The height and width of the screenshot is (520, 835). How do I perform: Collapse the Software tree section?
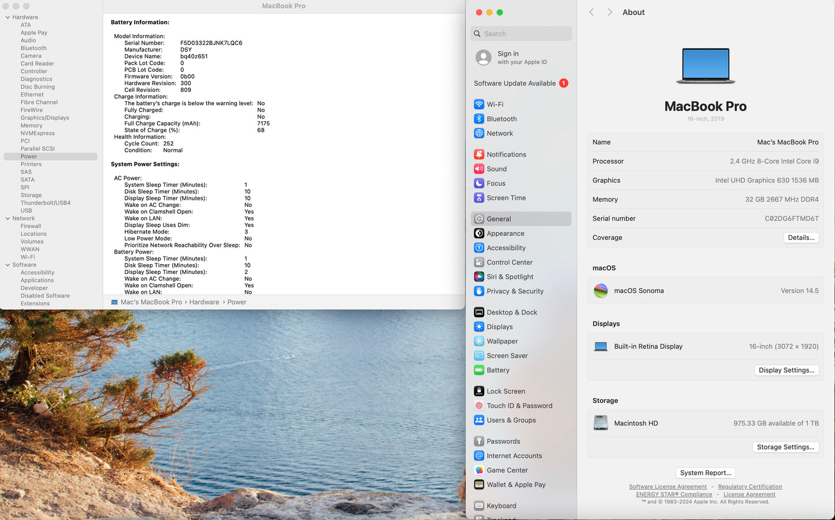pyautogui.click(x=8, y=265)
